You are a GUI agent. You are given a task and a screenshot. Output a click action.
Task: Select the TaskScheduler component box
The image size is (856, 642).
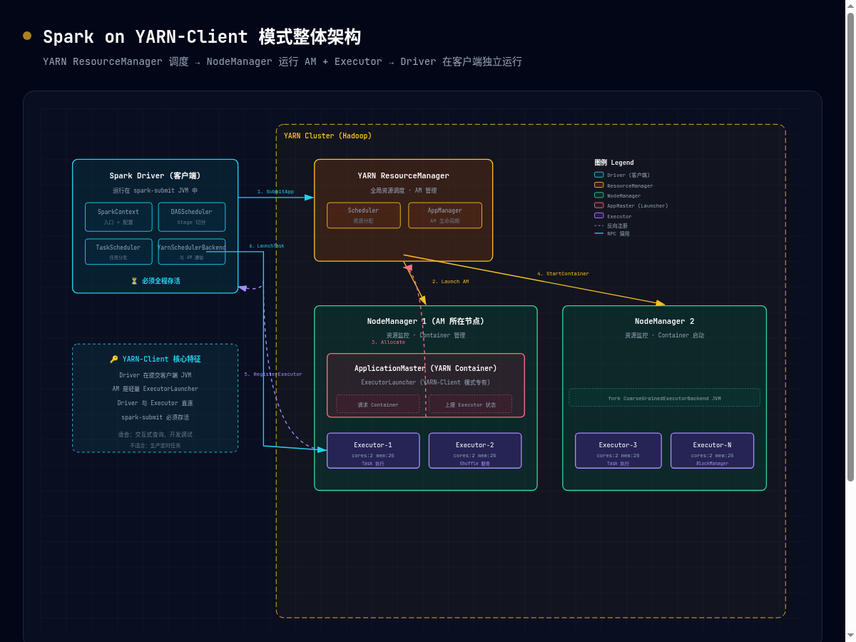[118, 252]
